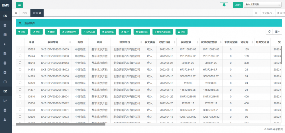Click the search magnifier icon in 查询条件 bar
Viewport: 285px width, 133px height.
(20, 23)
